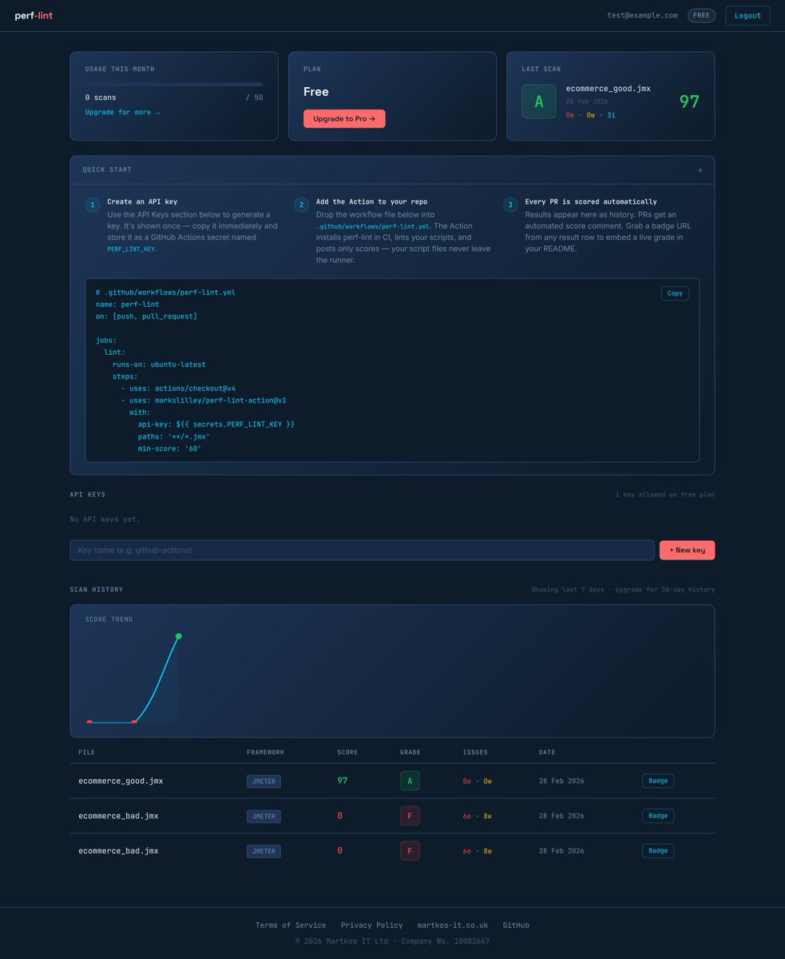Screen dimensions: 785x959
Task: Click the key name input field
Action: coord(362,550)
